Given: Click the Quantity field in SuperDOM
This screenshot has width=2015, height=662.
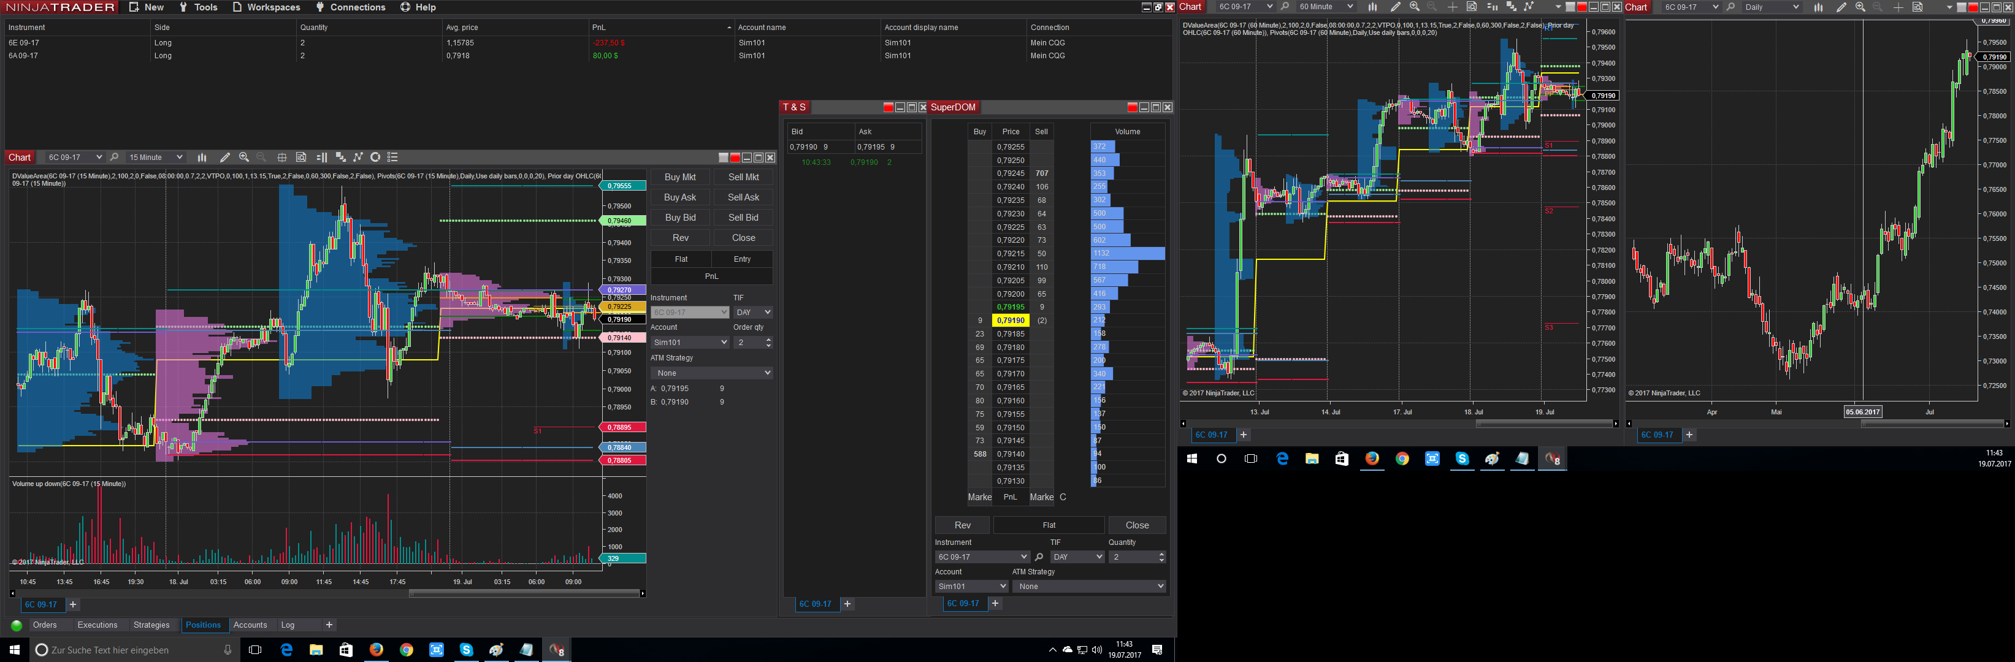Looking at the screenshot, I should coord(1136,557).
